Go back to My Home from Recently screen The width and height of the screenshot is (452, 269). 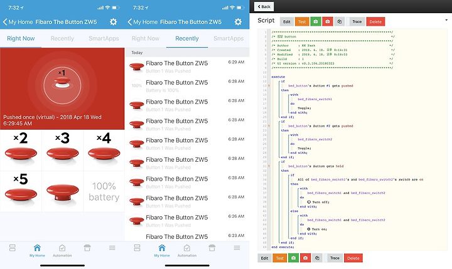coord(143,22)
